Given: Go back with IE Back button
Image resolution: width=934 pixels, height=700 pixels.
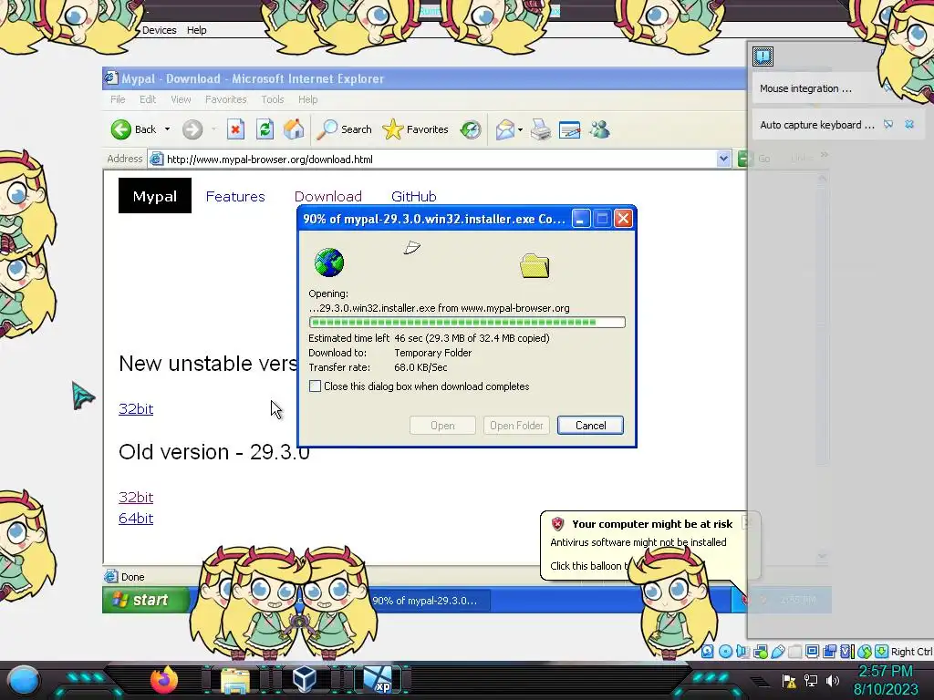Looking at the screenshot, I should 133,129.
